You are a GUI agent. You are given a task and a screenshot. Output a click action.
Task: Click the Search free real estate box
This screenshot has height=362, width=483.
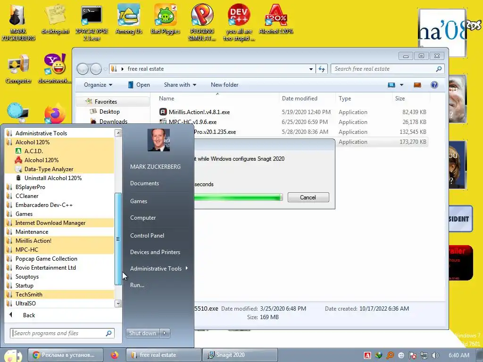(388, 69)
